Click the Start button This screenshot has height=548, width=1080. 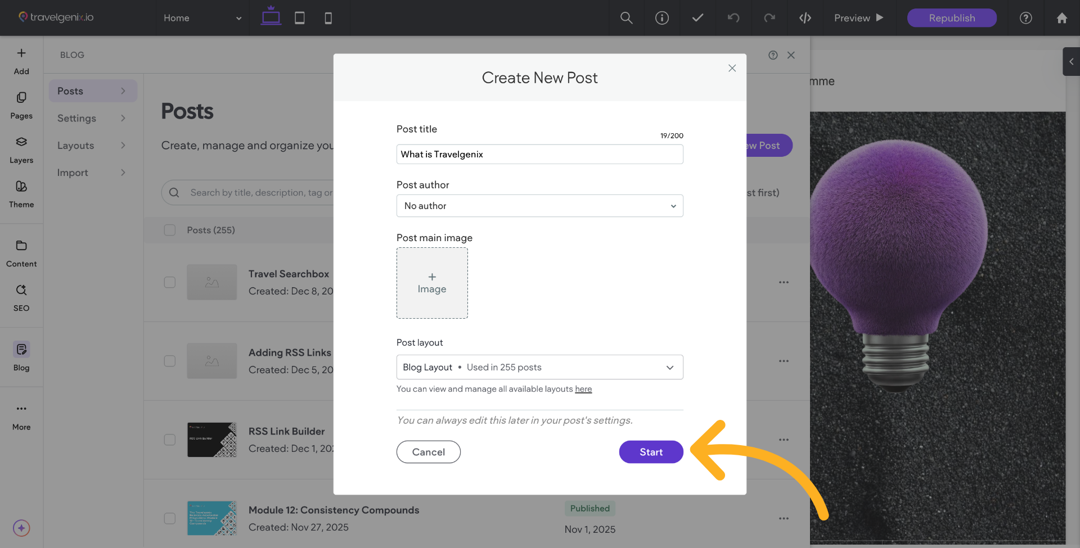click(651, 452)
